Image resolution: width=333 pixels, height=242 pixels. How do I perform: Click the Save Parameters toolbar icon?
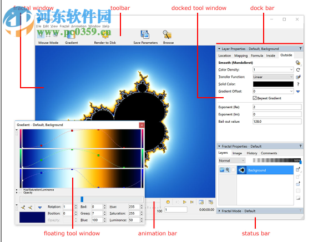pos(145,34)
